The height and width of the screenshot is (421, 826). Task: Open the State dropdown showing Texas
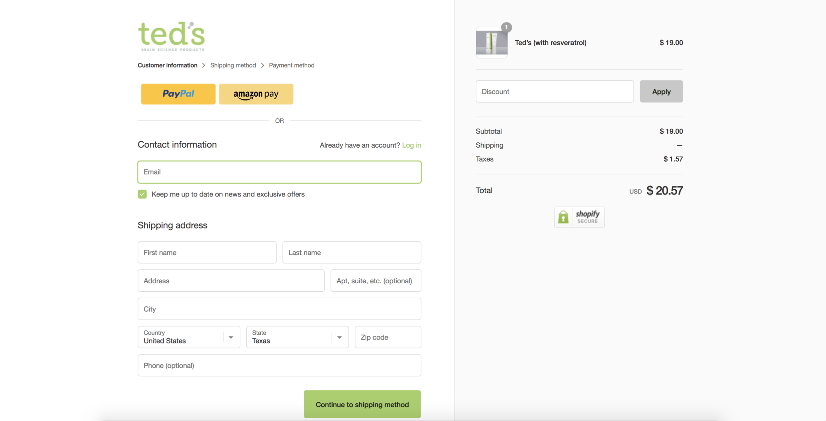297,337
